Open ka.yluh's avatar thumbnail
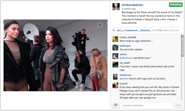185x111 pixels. coord(115,85)
